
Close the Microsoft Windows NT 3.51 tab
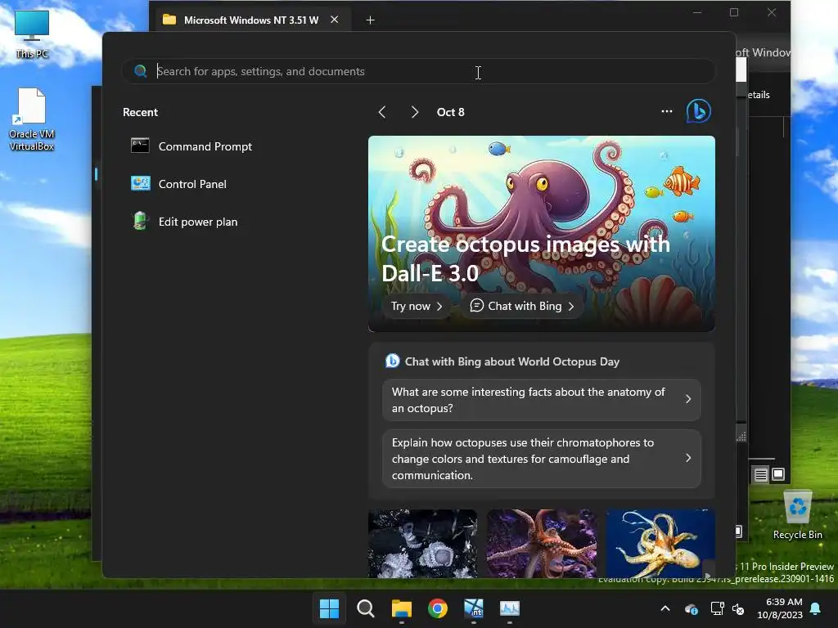[x=335, y=20]
